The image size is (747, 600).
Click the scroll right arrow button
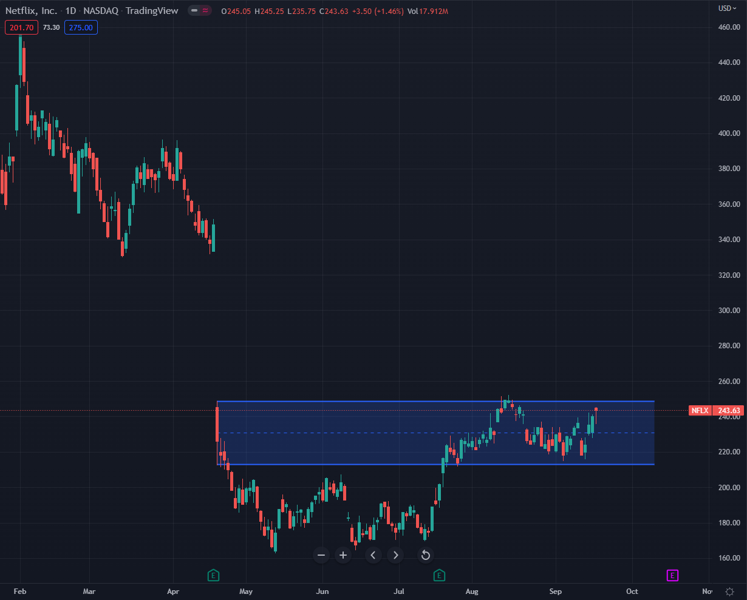pyautogui.click(x=395, y=555)
